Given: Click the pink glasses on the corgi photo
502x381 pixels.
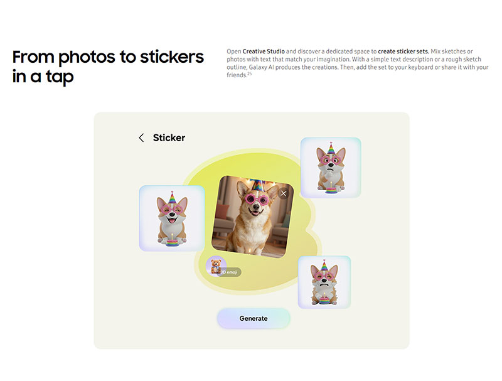Looking at the screenshot, I should click(x=257, y=200).
